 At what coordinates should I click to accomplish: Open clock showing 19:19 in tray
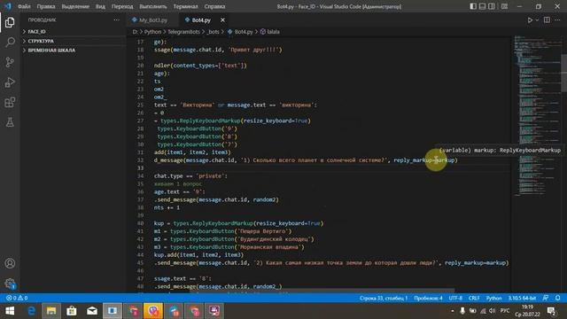click(x=528, y=311)
